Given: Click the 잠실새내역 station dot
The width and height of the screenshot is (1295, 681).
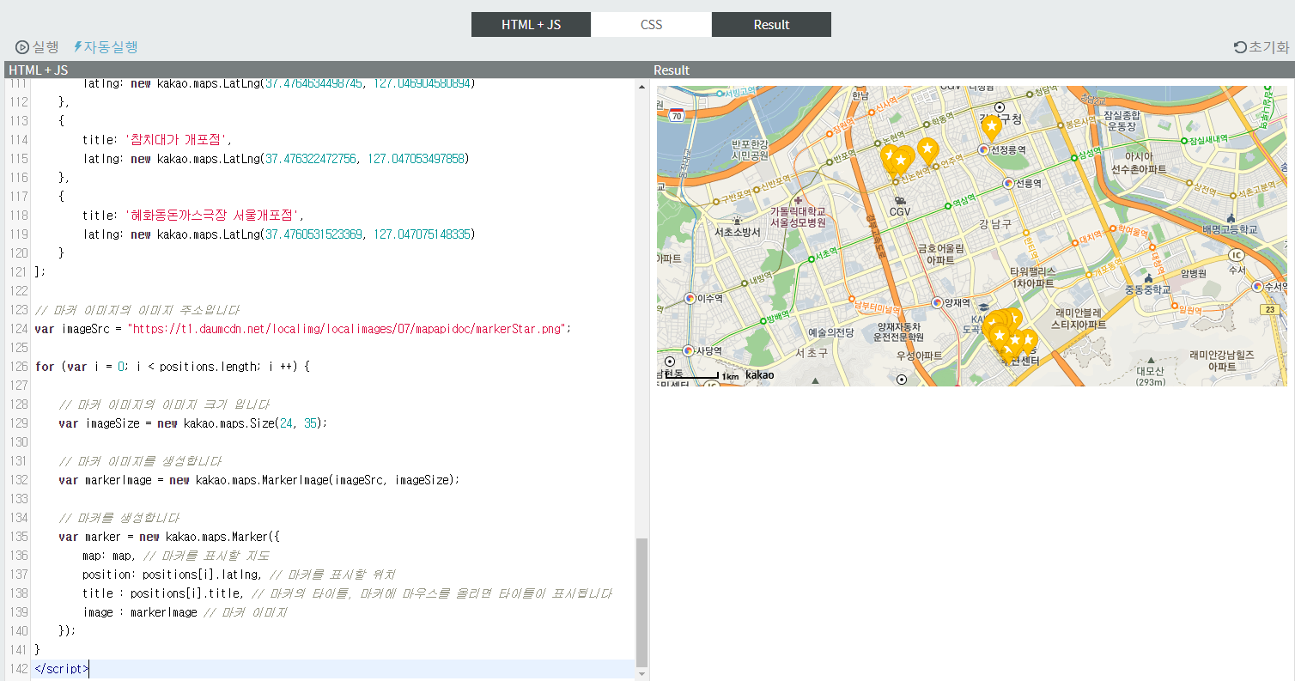Looking at the screenshot, I should (x=1183, y=141).
